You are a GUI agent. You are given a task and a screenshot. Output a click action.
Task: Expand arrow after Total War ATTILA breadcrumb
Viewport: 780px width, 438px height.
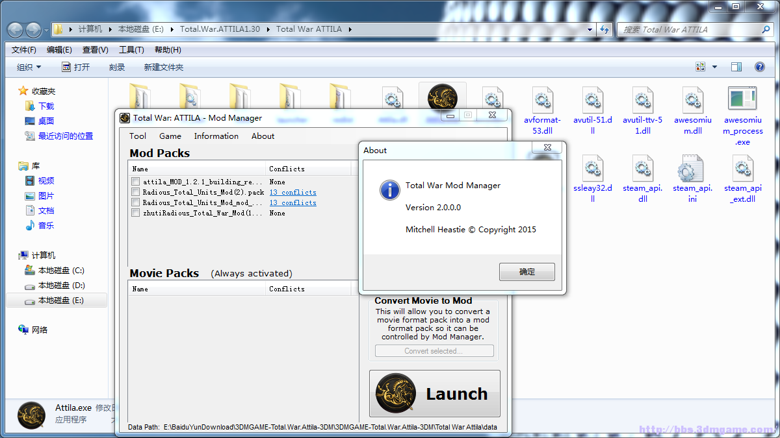click(x=349, y=29)
